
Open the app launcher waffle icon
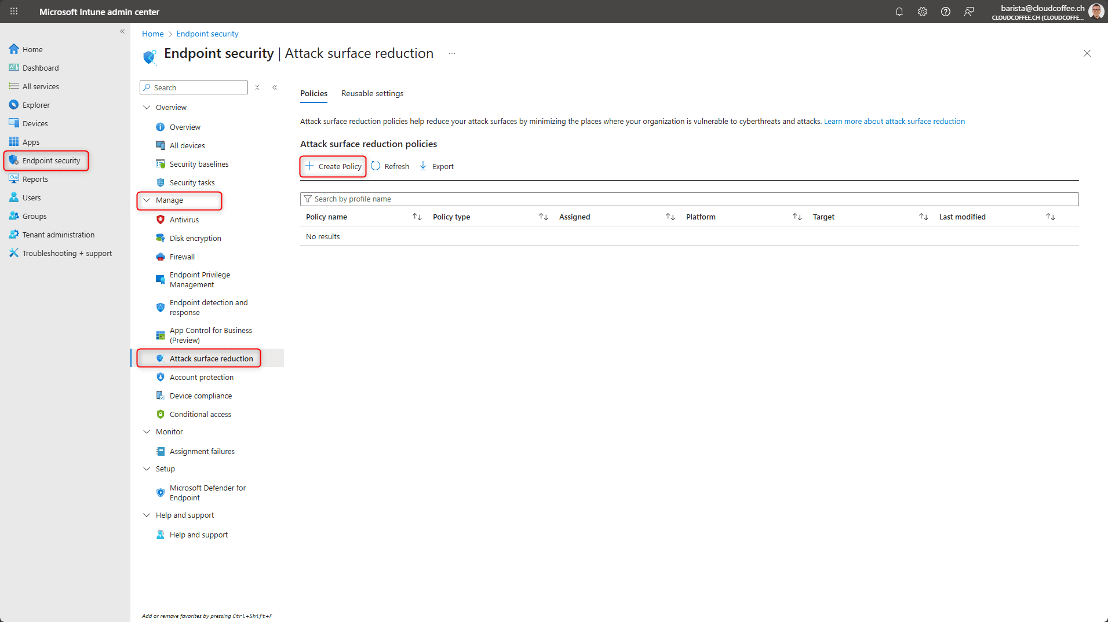coord(14,12)
